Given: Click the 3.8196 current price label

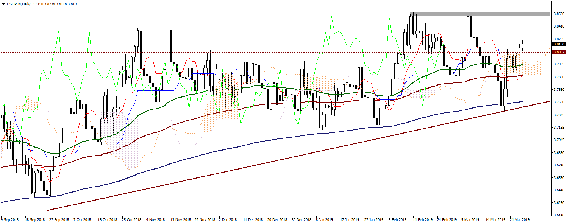Looking at the screenshot, I should [x=559, y=44].
